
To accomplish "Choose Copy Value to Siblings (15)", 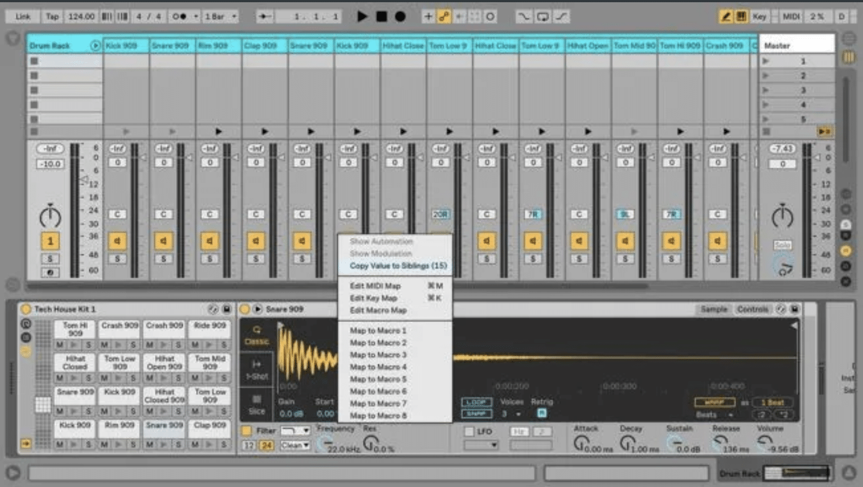I will (x=398, y=266).
